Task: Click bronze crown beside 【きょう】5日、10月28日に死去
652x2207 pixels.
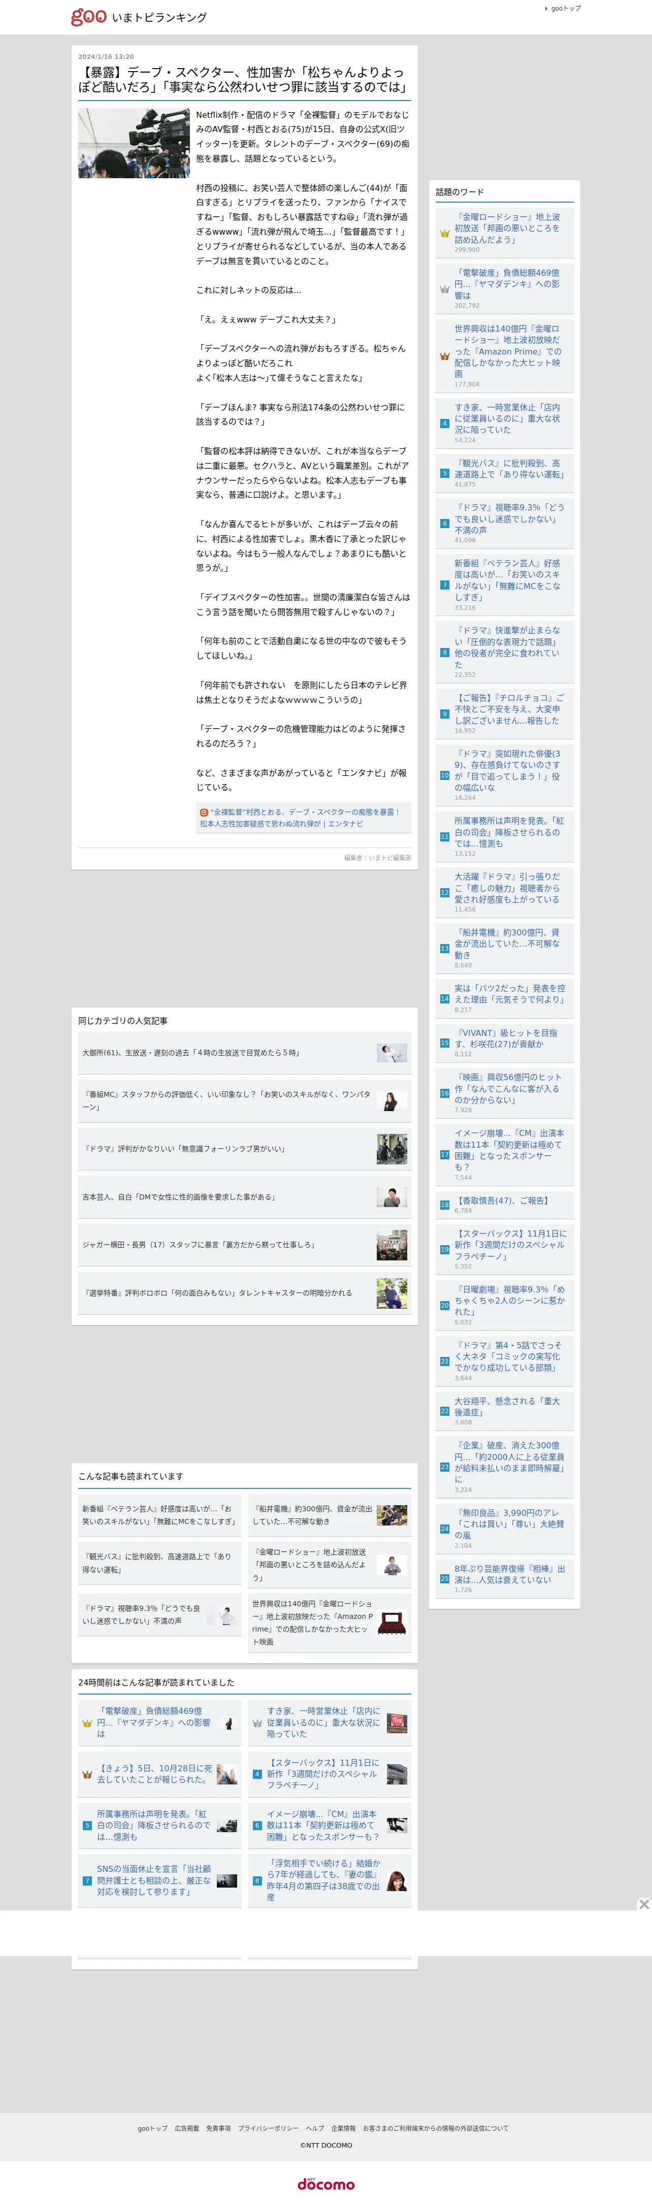Action: coord(86,1774)
